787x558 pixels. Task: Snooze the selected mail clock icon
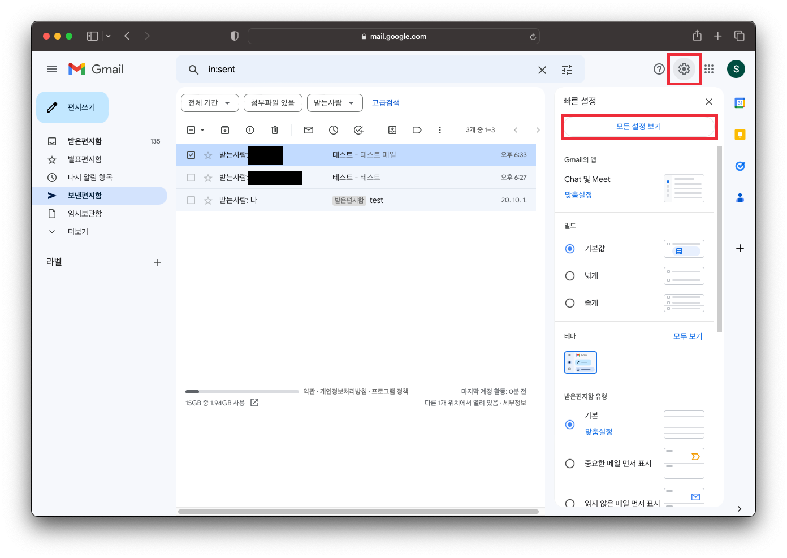[x=334, y=130]
